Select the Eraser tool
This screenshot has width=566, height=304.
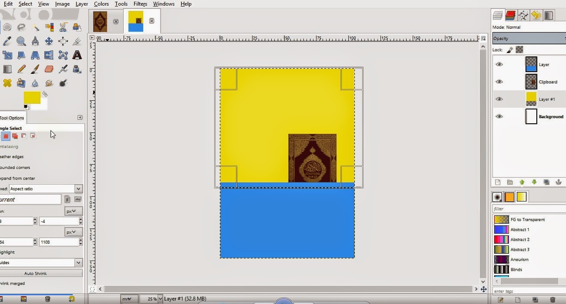click(49, 69)
